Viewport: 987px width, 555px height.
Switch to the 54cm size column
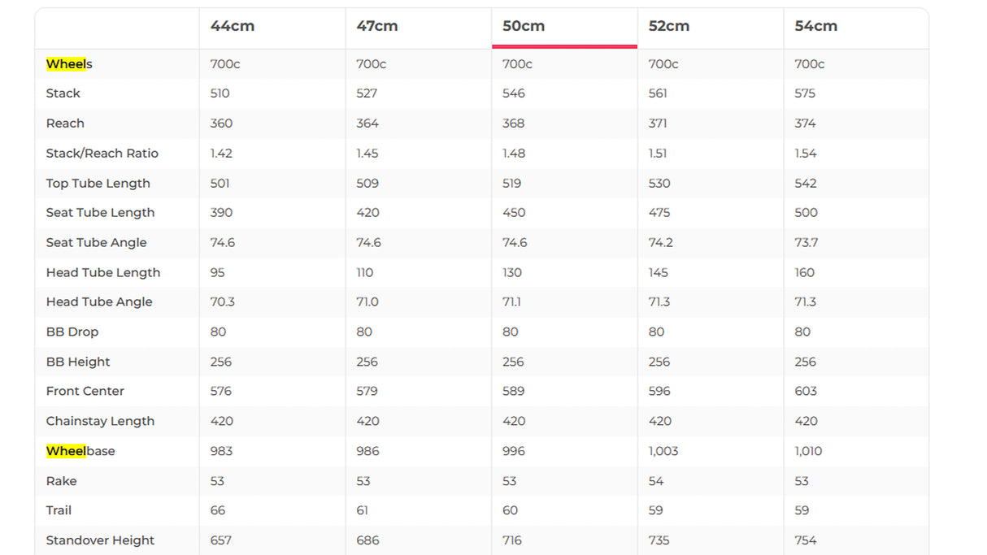click(x=815, y=26)
